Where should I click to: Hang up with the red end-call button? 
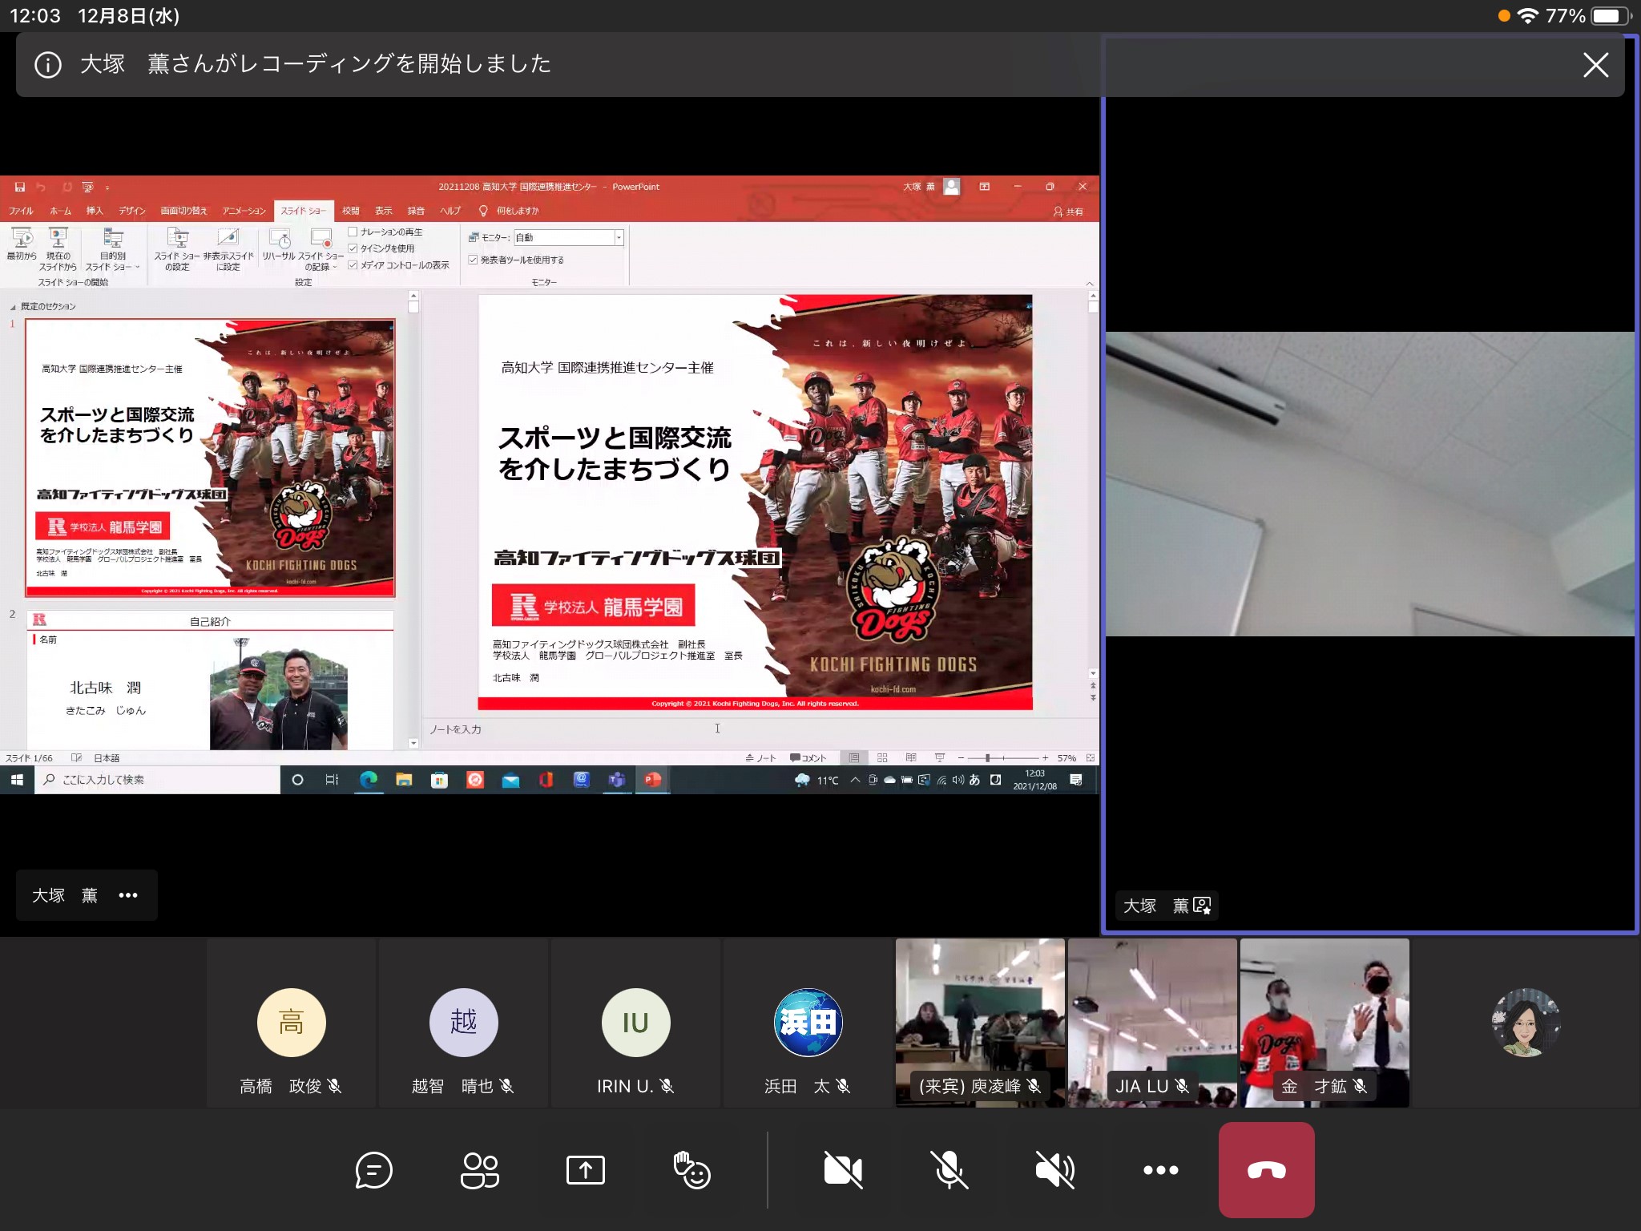[1266, 1170]
